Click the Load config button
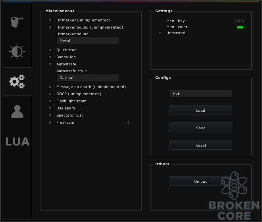262x222 pixels. click(x=201, y=110)
